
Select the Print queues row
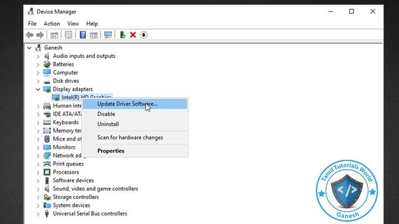click(x=68, y=164)
